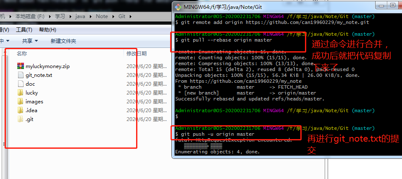Open the .git folder icon

point(21,119)
